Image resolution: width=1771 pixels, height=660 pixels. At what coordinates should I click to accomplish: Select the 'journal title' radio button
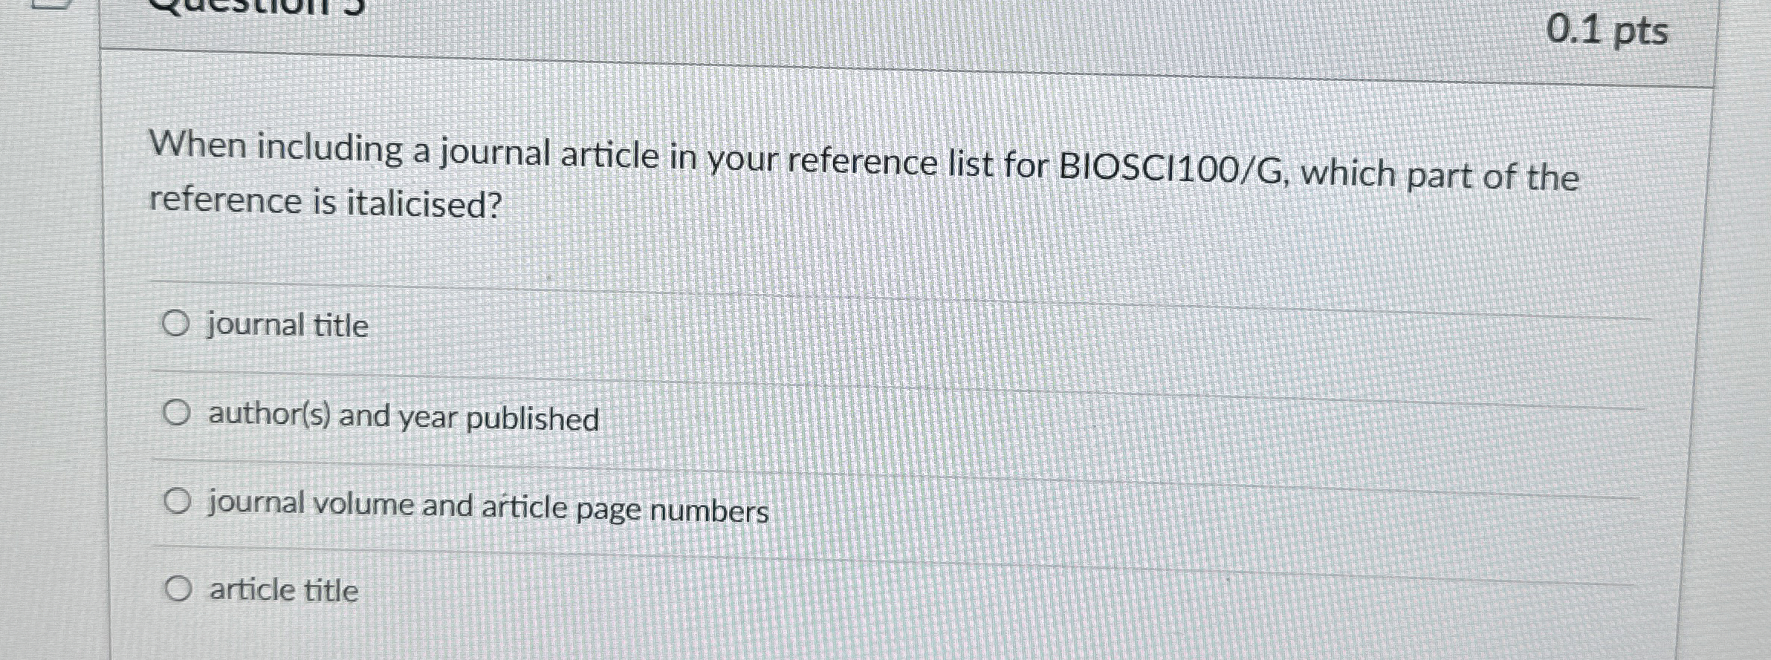[177, 323]
